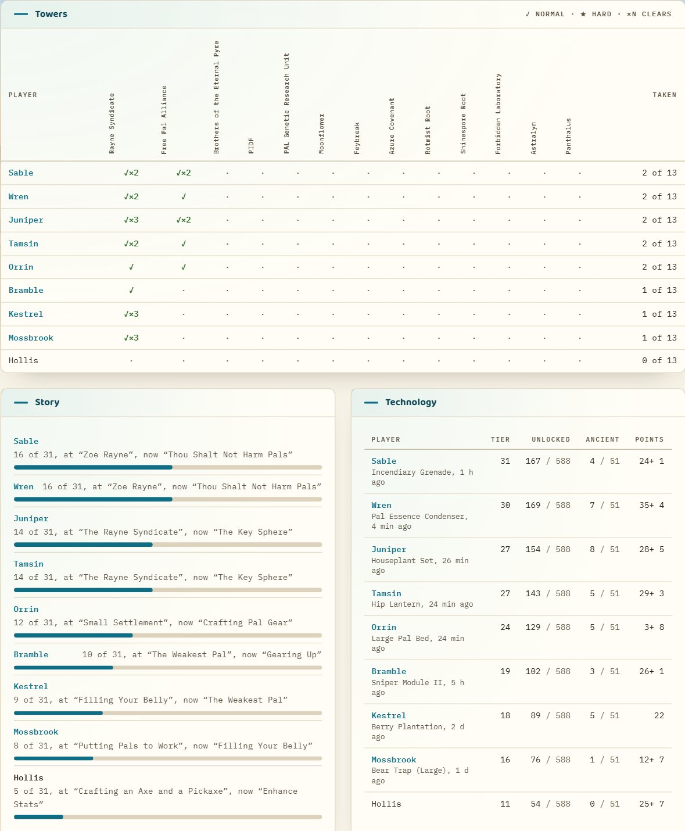Click PAL Genetic Research Unit header
The height and width of the screenshot is (831, 685).
pyautogui.click(x=286, y=103)
